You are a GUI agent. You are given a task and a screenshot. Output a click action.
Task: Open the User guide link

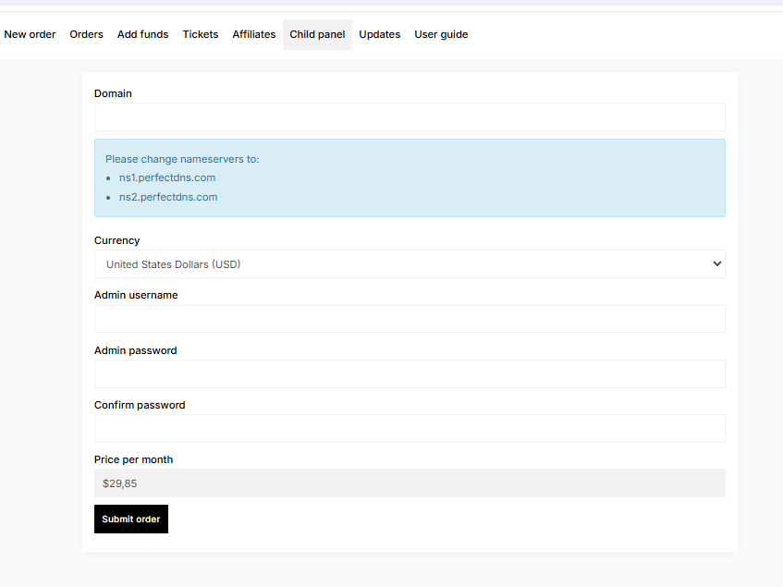(x=441, y=34)
